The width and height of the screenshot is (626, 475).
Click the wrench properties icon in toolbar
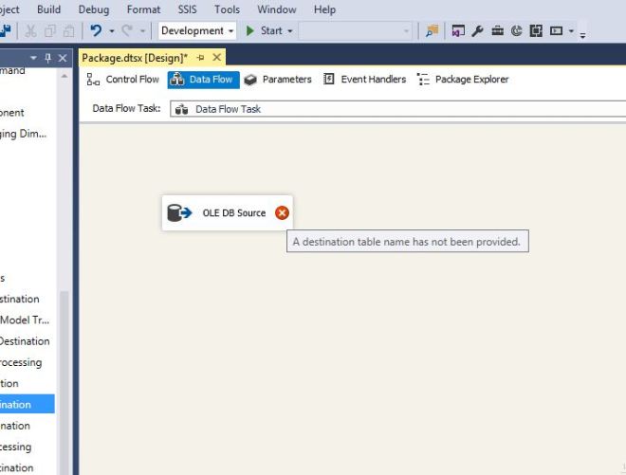(x=477, y=30)
